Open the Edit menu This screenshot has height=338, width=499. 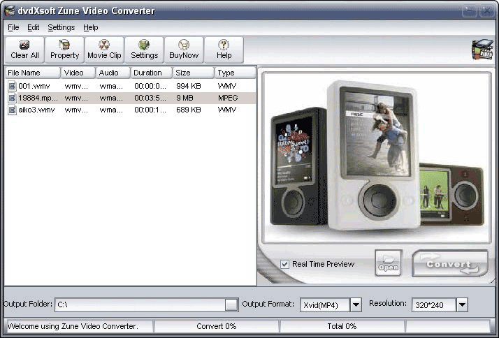pyautogui.click(x=34, y=27)
